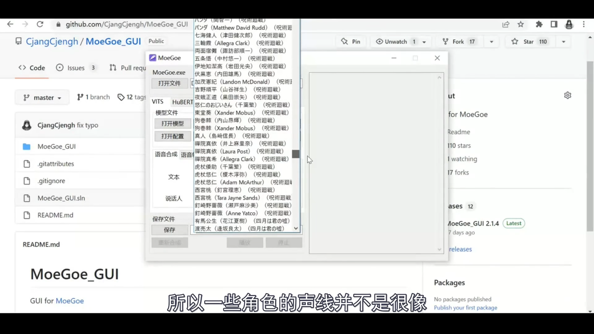Click the padlock site info icon
This screenshot has width=594, height=334.
point(58,25)
